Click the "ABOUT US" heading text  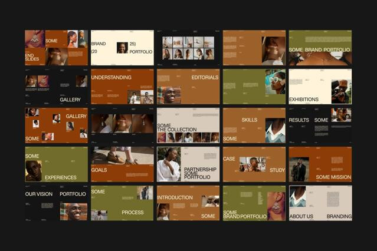coord(301,216)
